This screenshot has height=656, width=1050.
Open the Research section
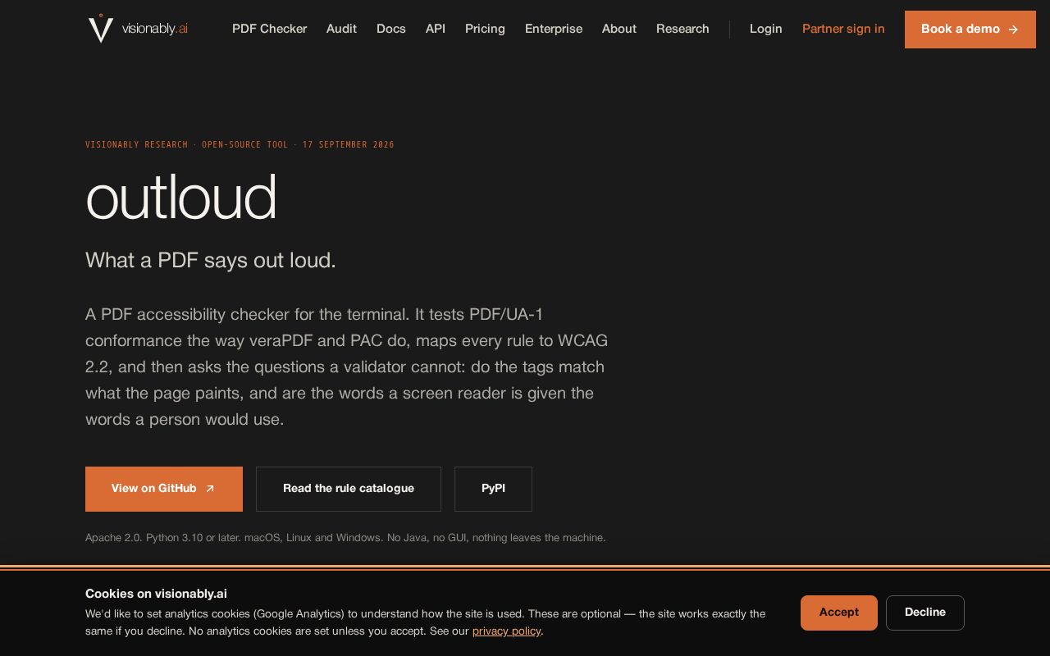click(x=682, y=29)
